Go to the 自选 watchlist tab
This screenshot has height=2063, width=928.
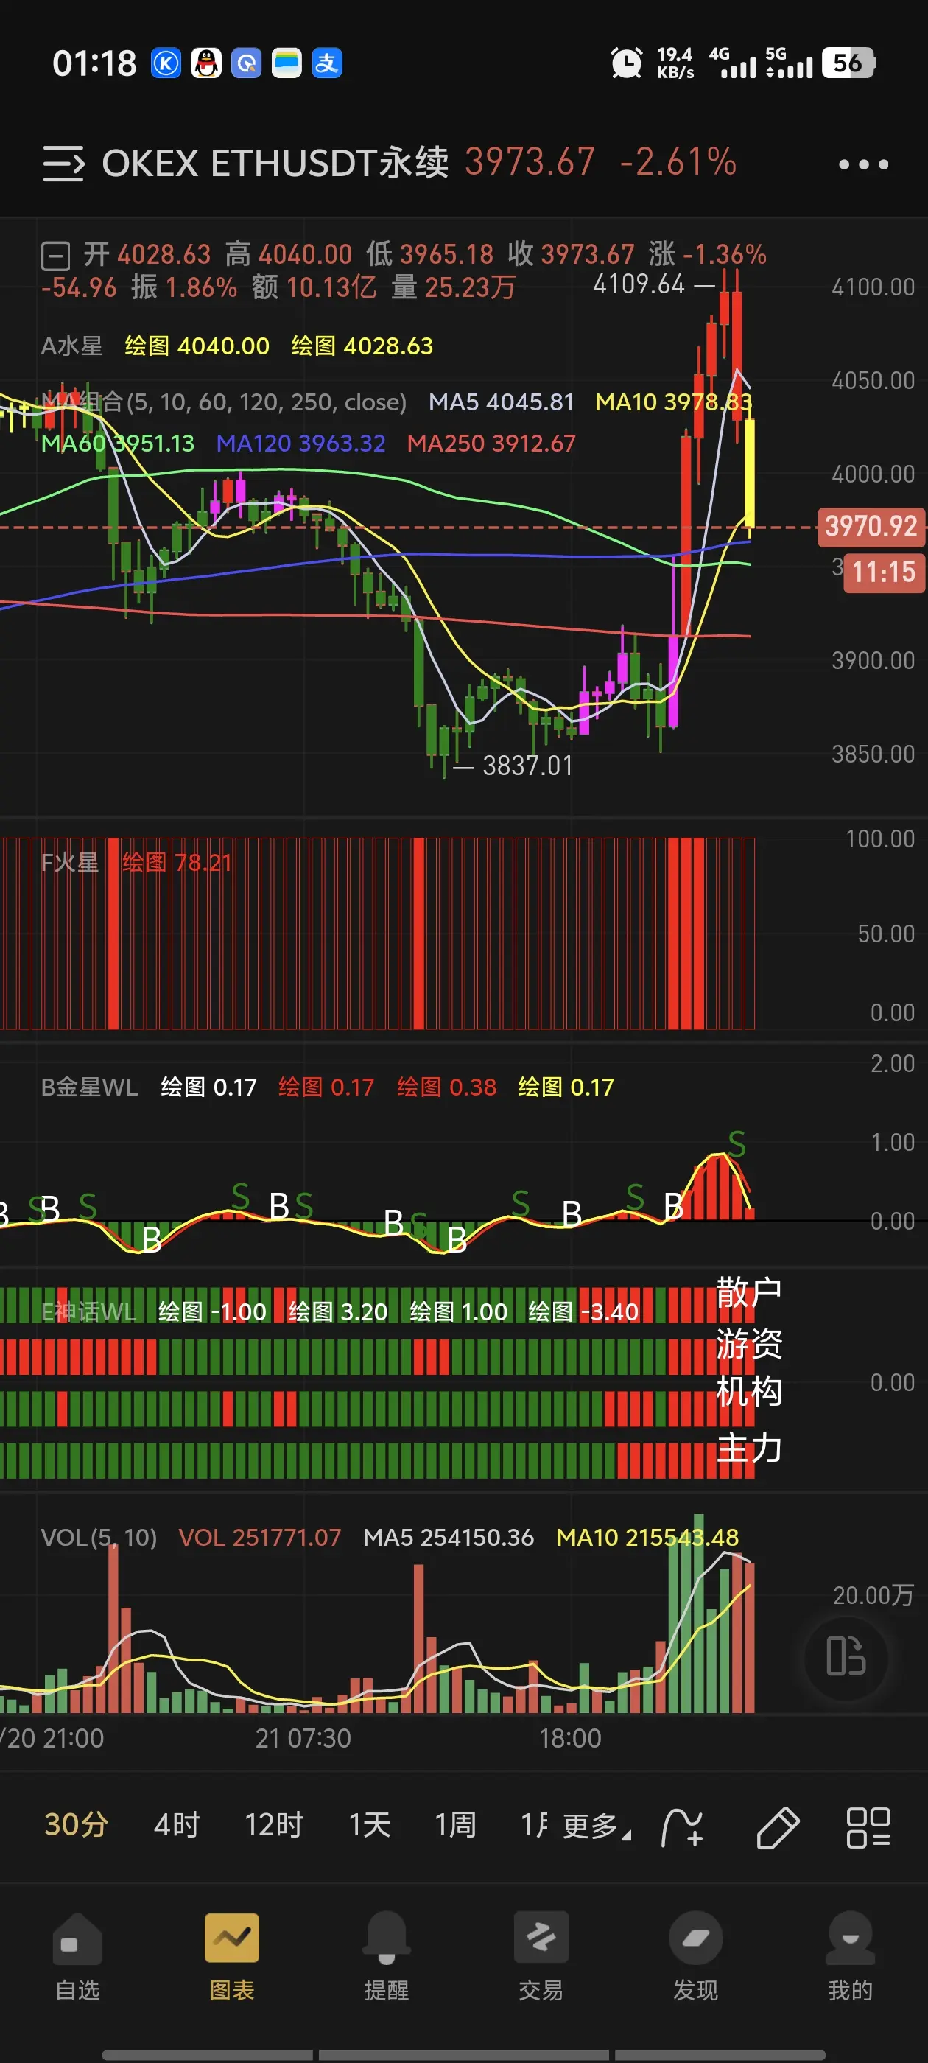click(x=77, y=1955)
